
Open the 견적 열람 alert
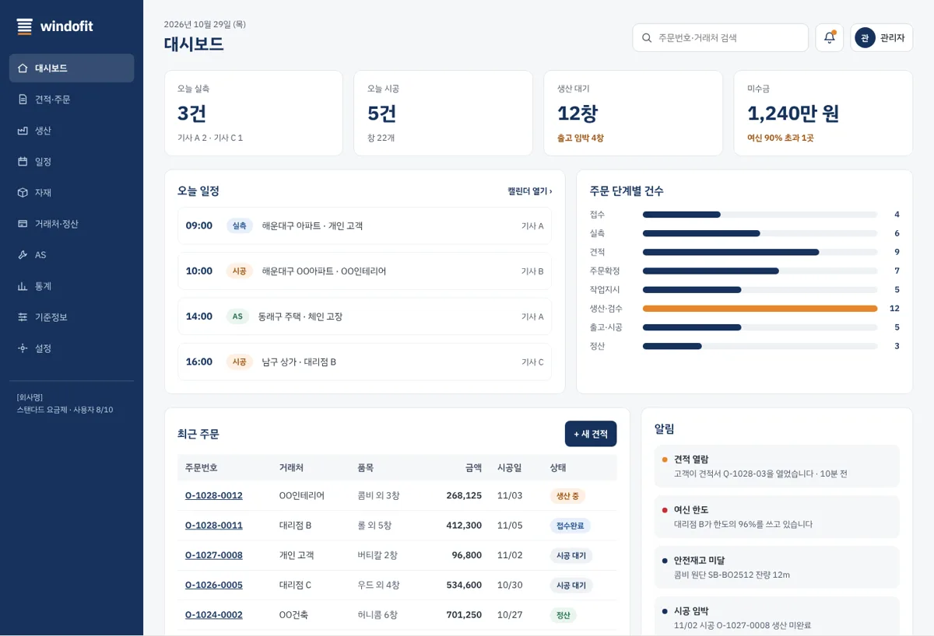point(777,466)
